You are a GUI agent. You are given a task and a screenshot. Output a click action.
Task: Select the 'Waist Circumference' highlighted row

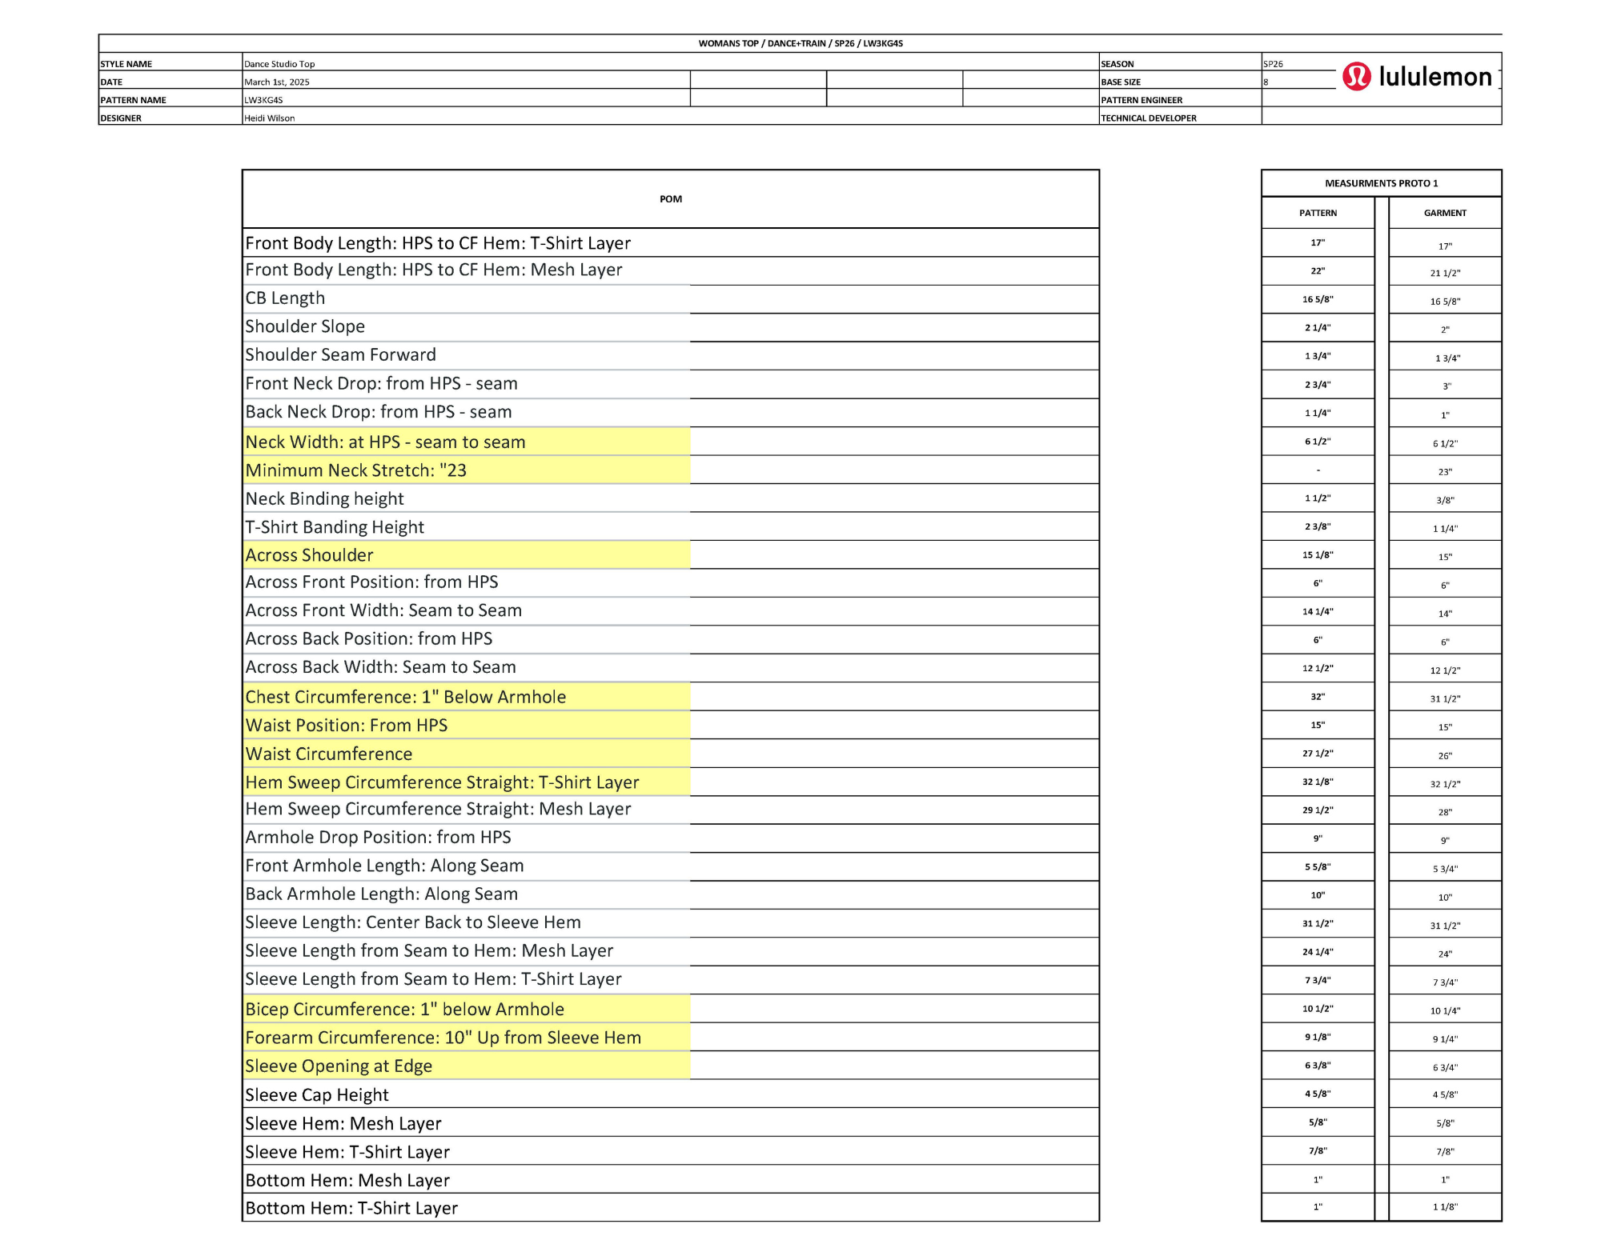point(328,754)
